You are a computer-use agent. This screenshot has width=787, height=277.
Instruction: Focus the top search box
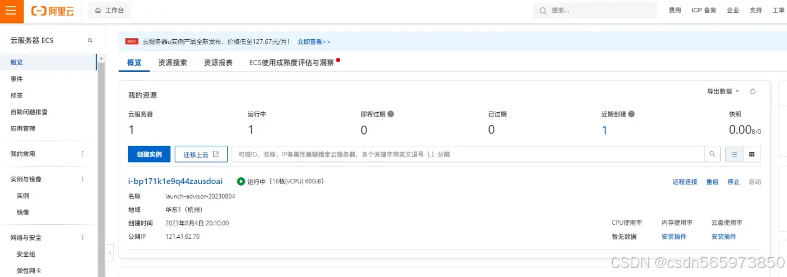pyautogui.click(x=595, y=11)
